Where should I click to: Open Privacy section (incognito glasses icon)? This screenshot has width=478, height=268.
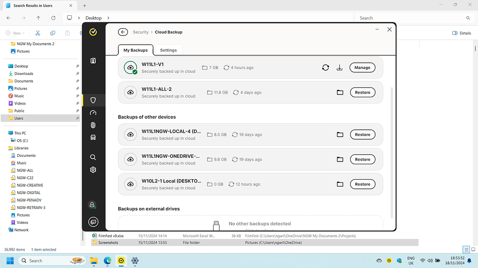pos(93,138)
